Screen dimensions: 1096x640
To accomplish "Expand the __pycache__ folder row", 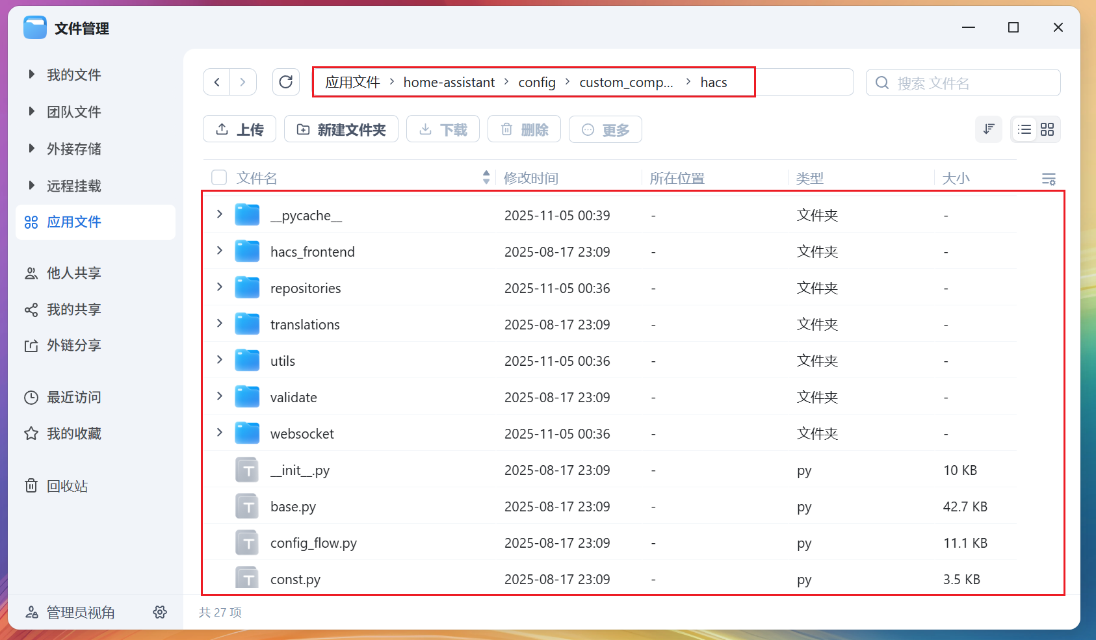I will 220,214.
